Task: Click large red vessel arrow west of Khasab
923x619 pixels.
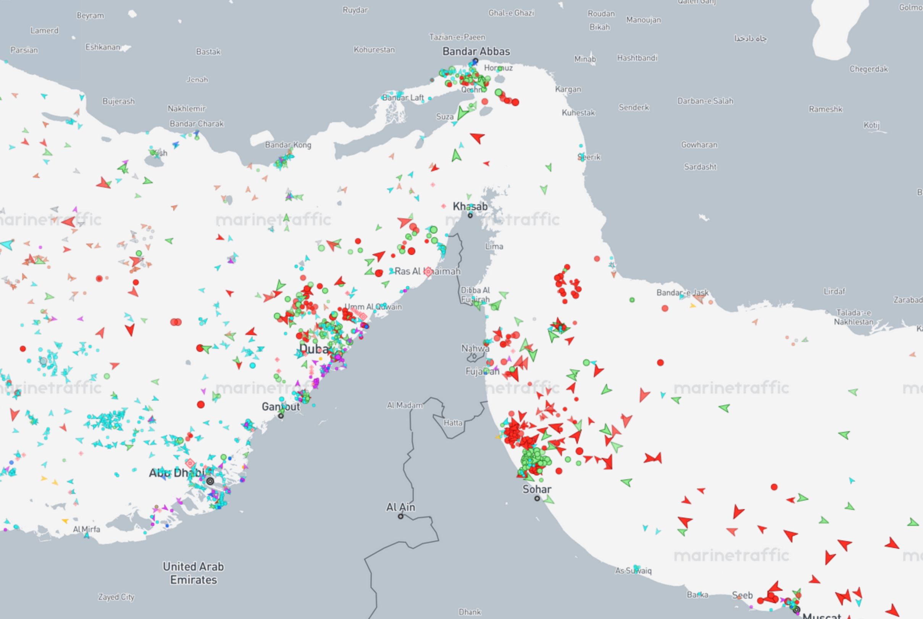Action: coord(404,221)
